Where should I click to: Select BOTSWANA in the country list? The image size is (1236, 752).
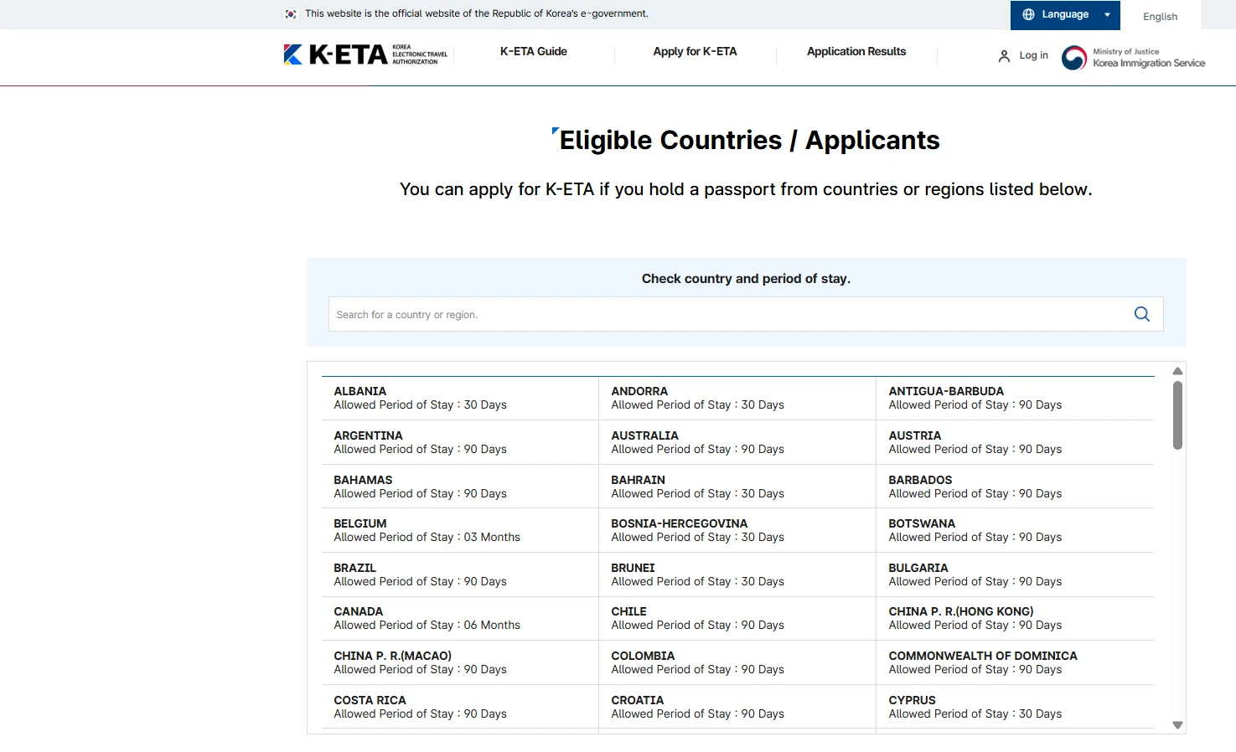coord(1015,530)
